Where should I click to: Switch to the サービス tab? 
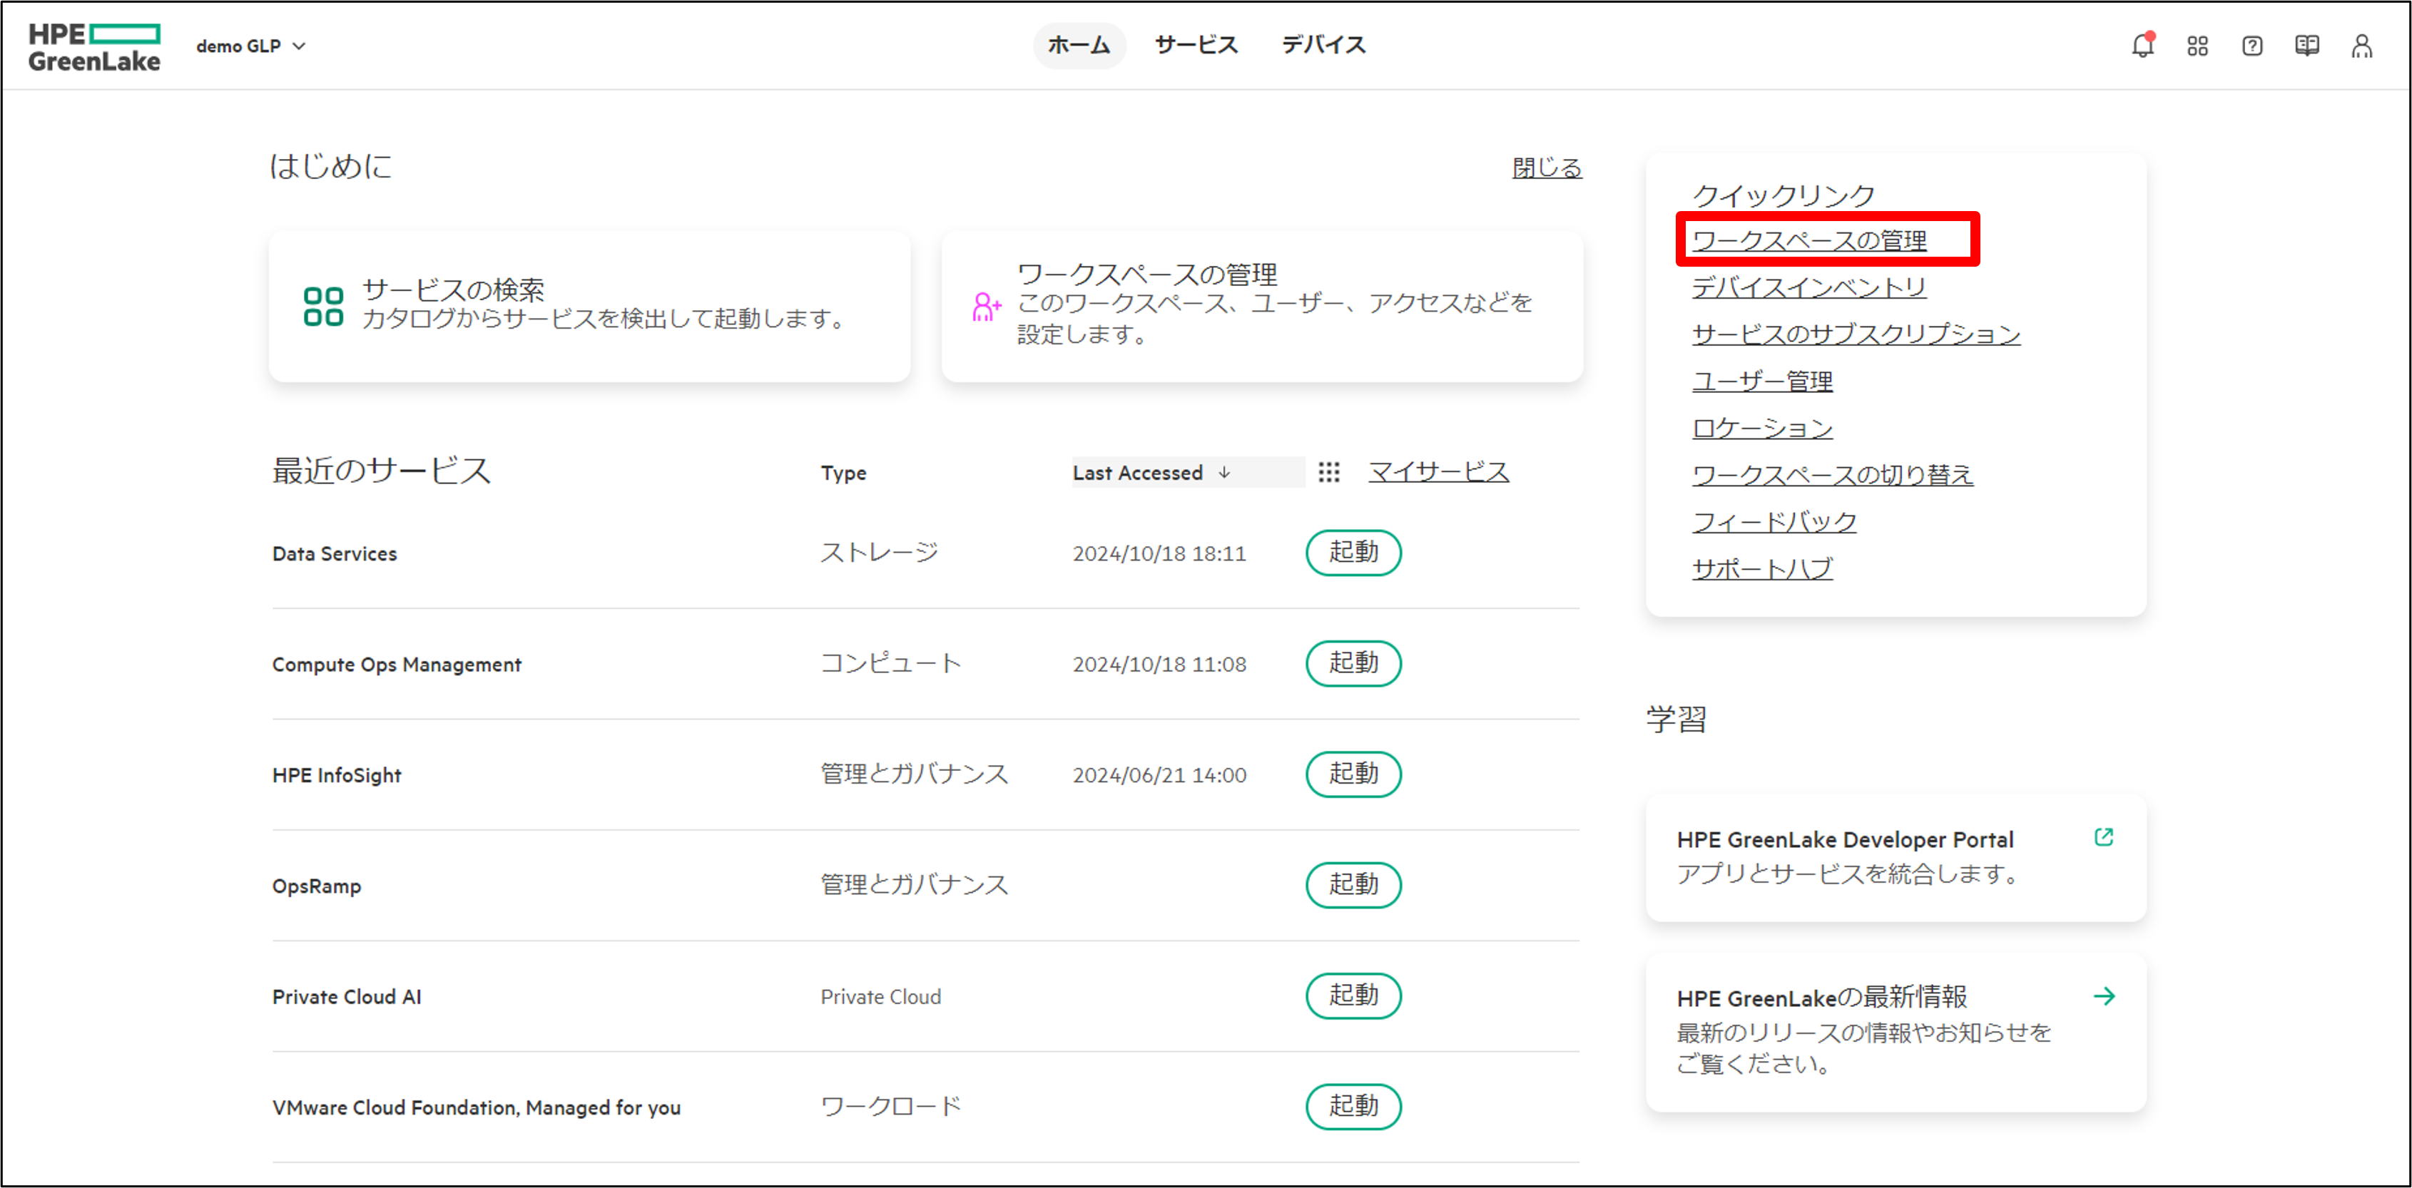coord(1196,45)
